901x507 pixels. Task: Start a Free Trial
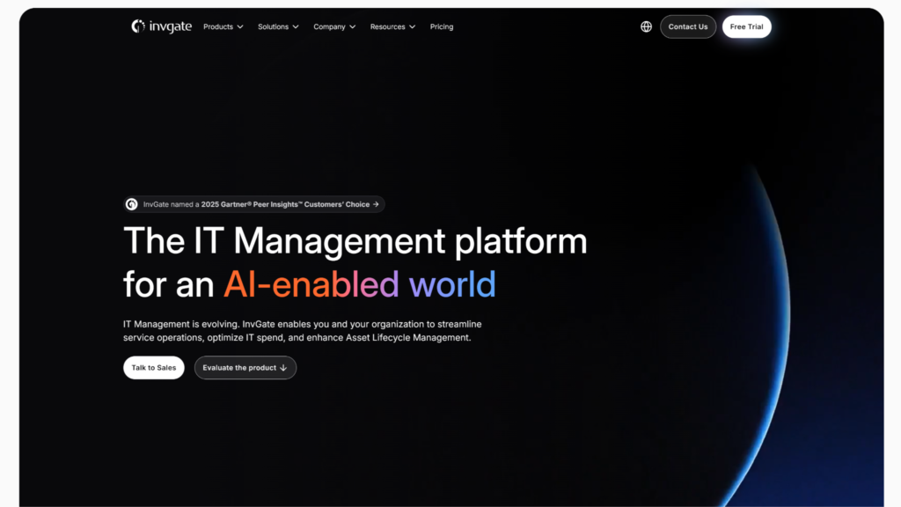point(746,26)
